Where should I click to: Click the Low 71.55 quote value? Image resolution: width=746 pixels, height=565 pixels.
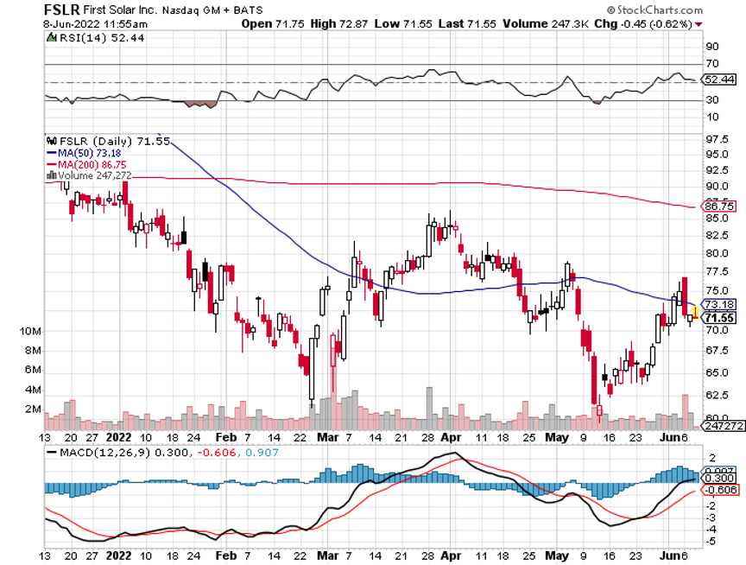pos(403,24)
